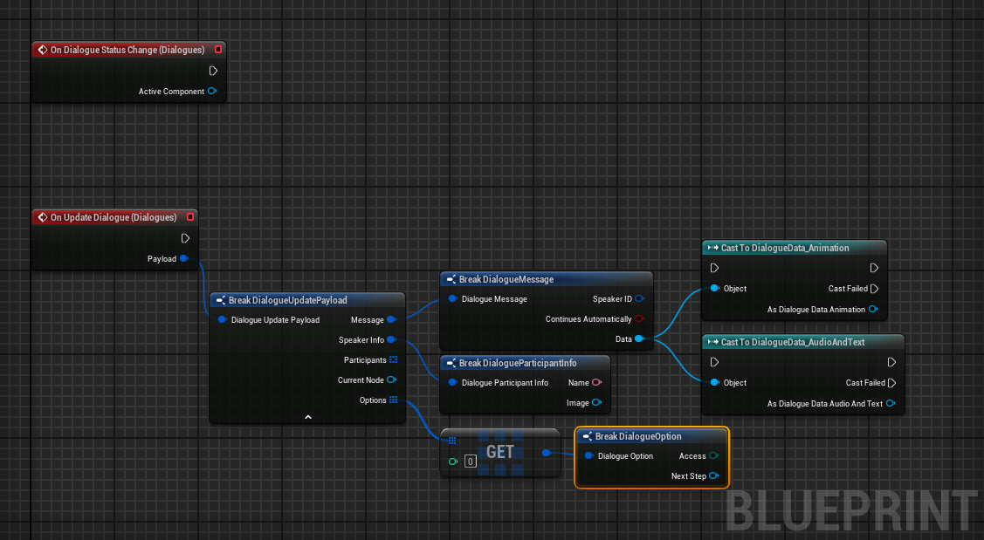This screenshot has height=540, width=984.
Task: Collapse the Break DialogueUpdatePayload node pins
Action: point(307,417)
